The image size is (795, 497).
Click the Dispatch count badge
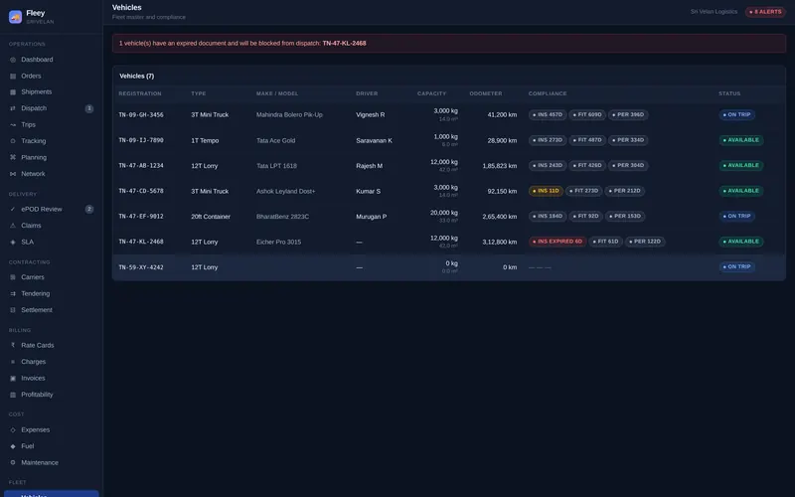89,108
